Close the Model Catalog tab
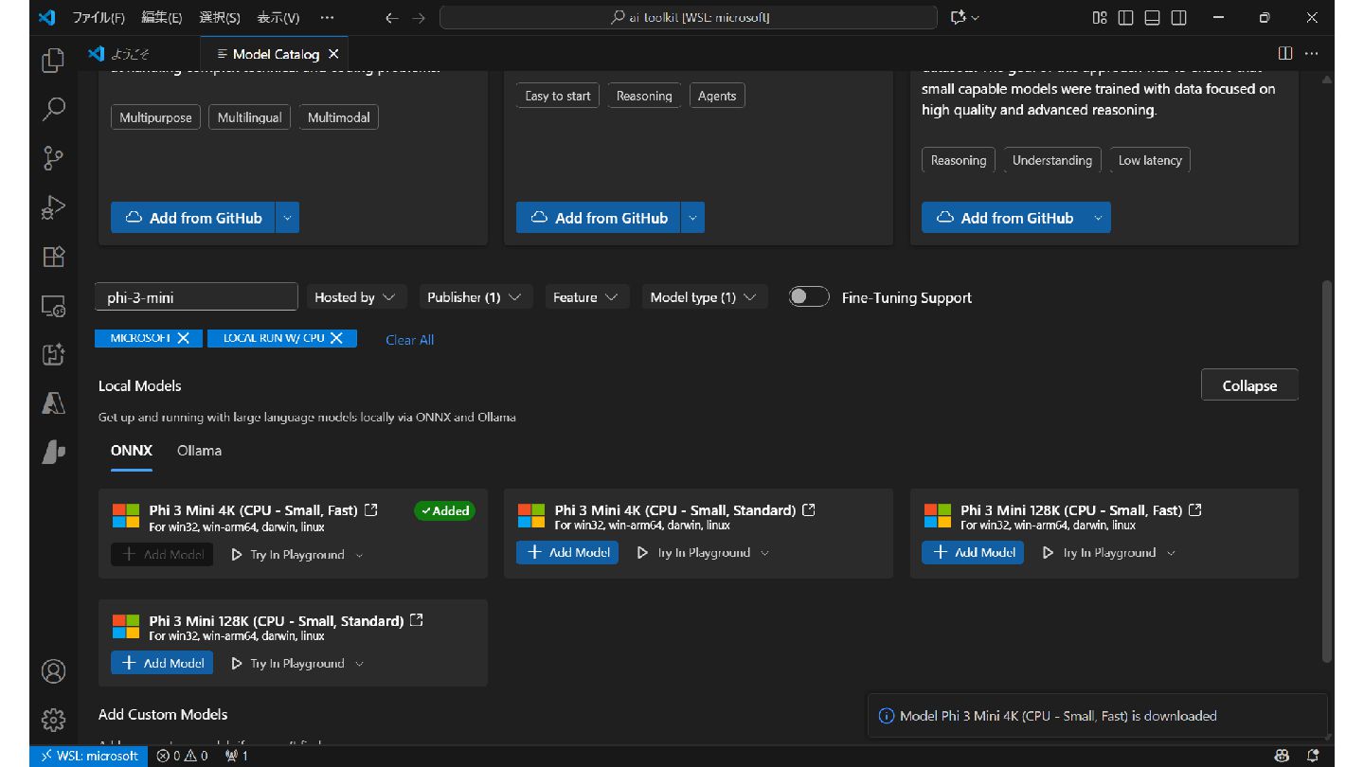The image size is (1364, 767). 333,54
